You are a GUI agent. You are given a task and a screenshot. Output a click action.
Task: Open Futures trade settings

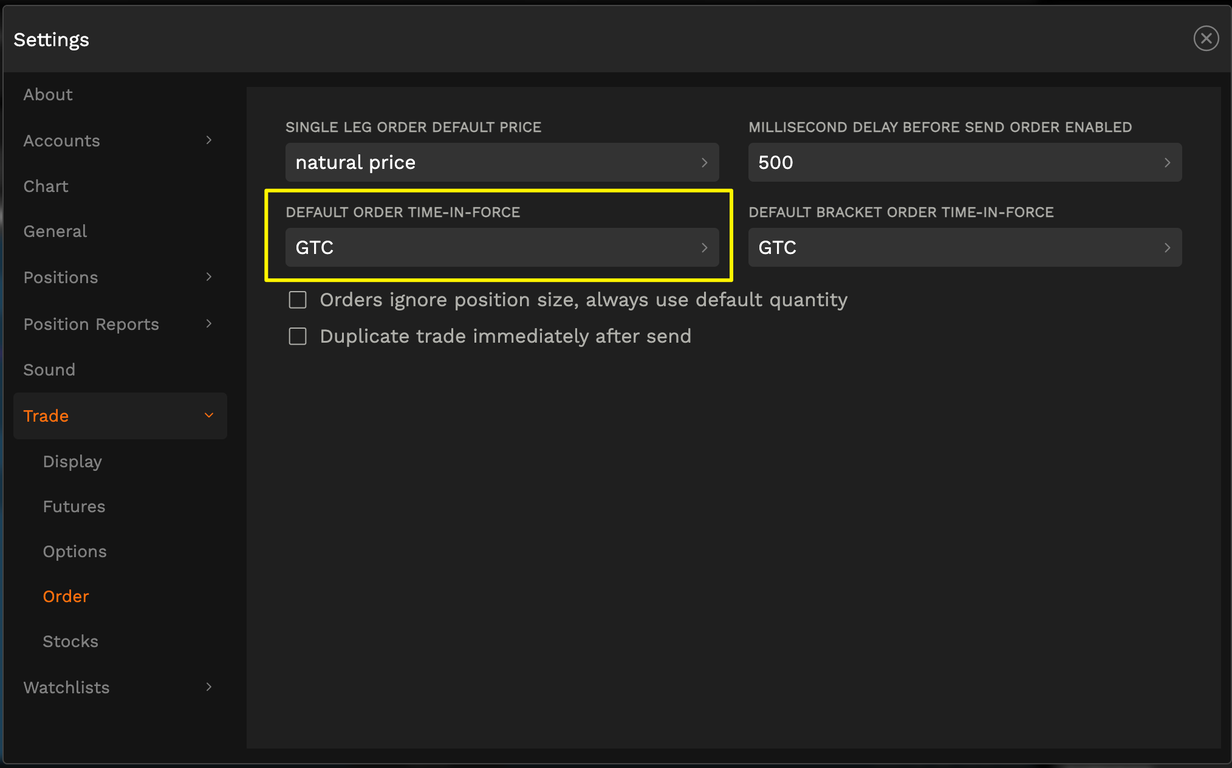point(74,506)
